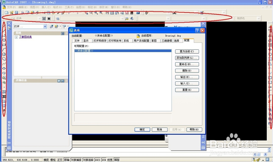Viewport: 273px width, 162px height.
Task: Select the Arc draw tool
Action: point(4,50)
